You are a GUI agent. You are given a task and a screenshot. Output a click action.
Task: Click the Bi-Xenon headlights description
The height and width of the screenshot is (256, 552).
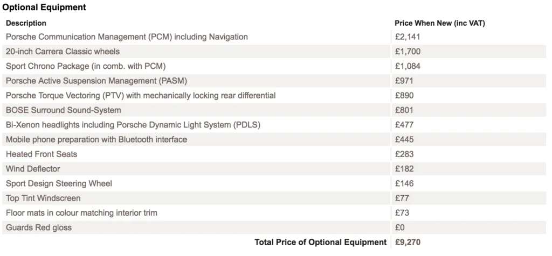[133, 125]
